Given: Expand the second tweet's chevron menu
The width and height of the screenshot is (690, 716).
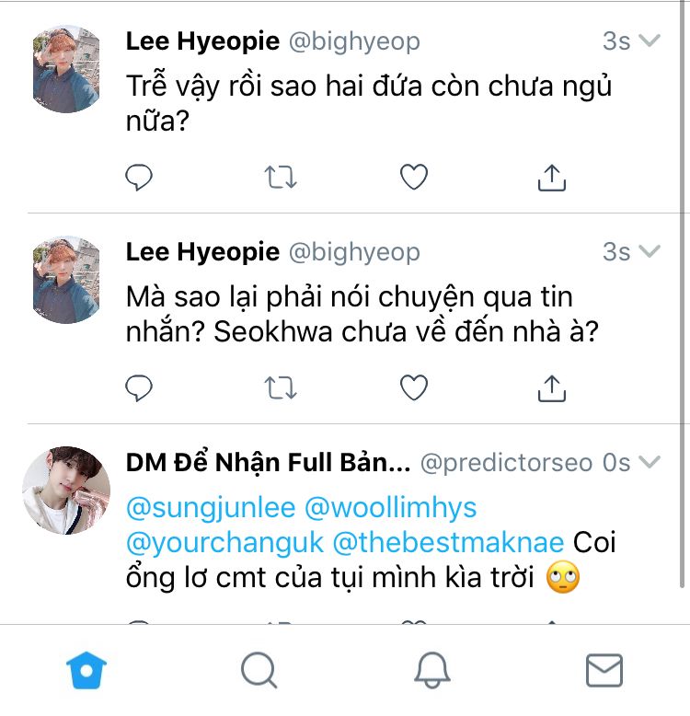Looking at the screenshot, I should click(650, 252).
